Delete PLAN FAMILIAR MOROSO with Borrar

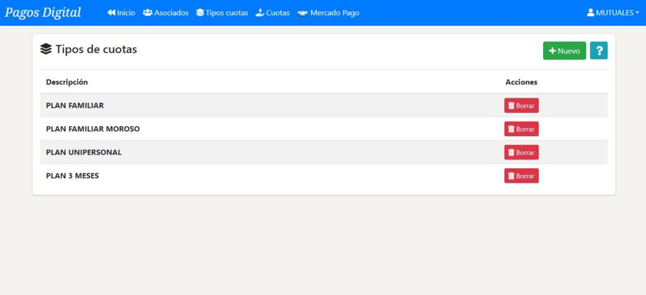(521, 129)
